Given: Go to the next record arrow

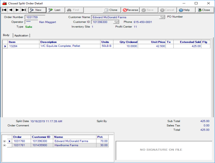Looking at the screenshot, I should [x=17, y=10].
